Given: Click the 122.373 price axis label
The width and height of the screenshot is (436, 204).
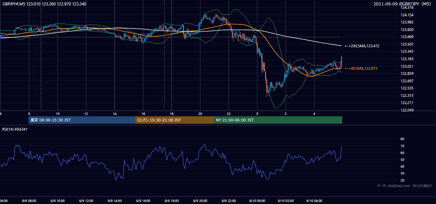Looking at the screenshot, I should (407, 96).
